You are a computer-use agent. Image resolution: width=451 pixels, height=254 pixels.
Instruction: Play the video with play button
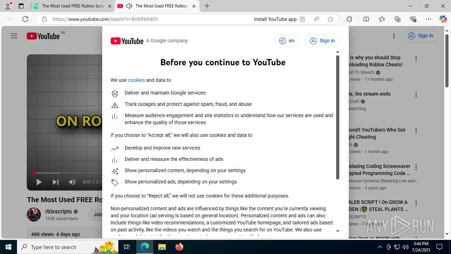tap(39, 182)
